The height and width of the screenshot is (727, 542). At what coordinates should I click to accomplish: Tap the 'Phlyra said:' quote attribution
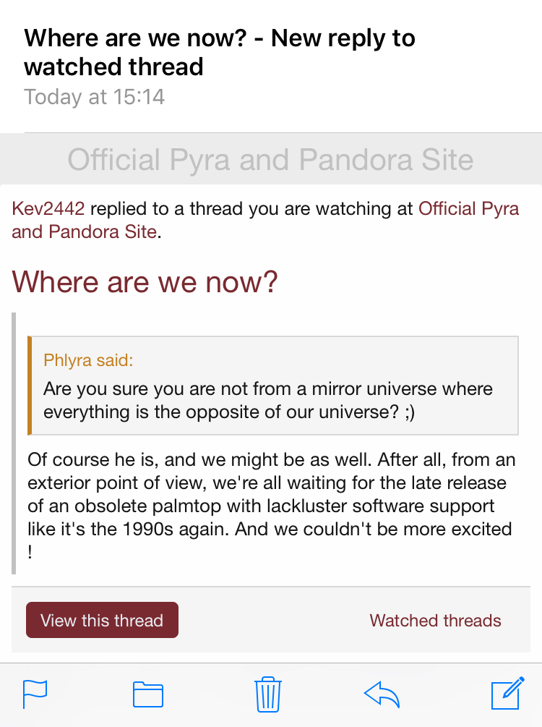point(88,360)
